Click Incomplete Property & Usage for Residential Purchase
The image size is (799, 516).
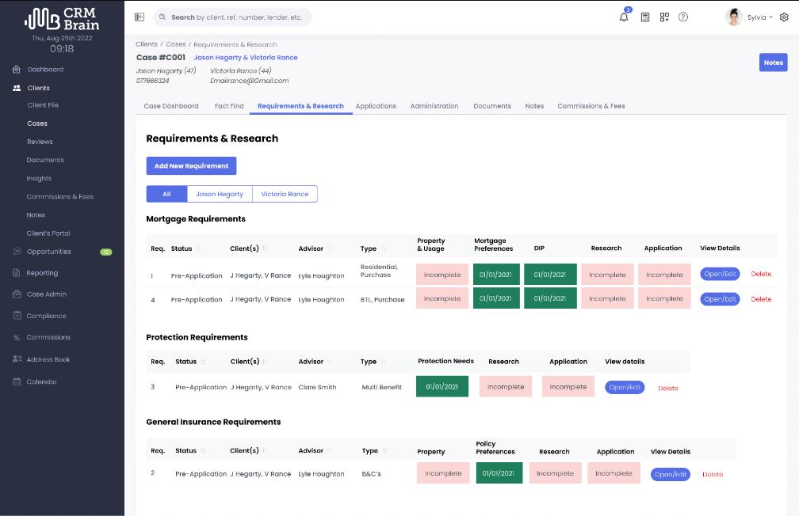coord(442,275)
